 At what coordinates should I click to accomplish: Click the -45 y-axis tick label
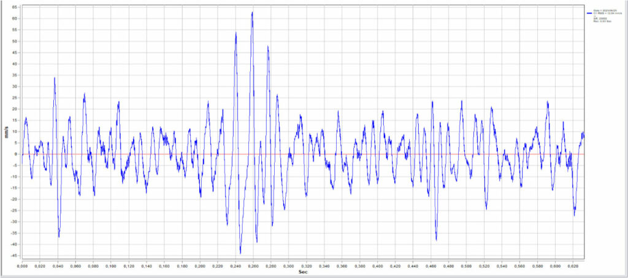pos(13,256)
